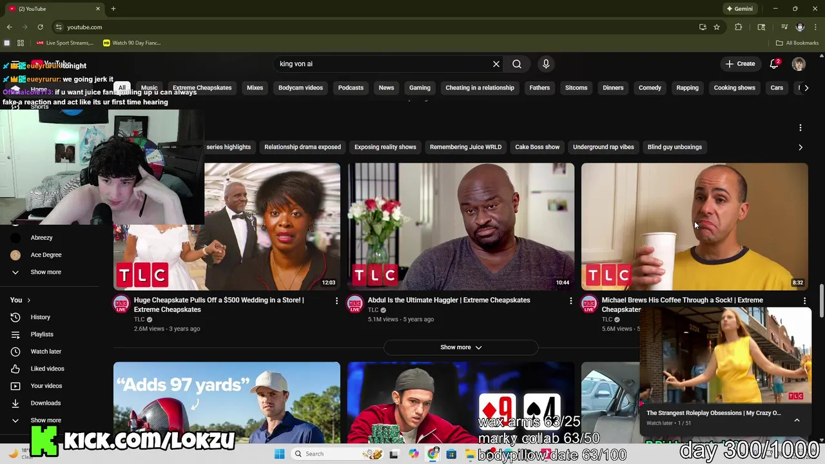
Task: Select the Podcasts filter chip
Action: [351, 88]
